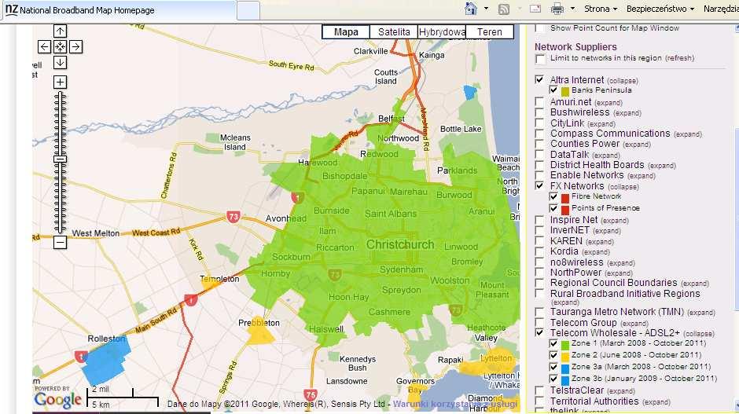Enable the Compass Communications checkbox
This screenshot has width=739, height=414.
[x=539, y=134]
